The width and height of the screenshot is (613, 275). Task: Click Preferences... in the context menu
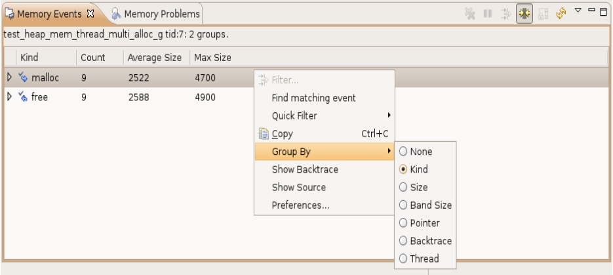click(x=300, y=205)
